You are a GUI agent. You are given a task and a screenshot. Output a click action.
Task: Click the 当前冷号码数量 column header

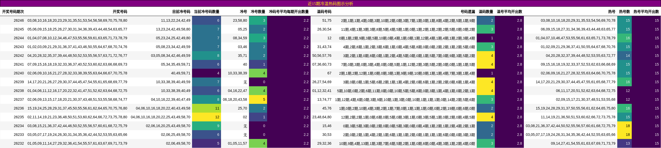pos(207,12)
